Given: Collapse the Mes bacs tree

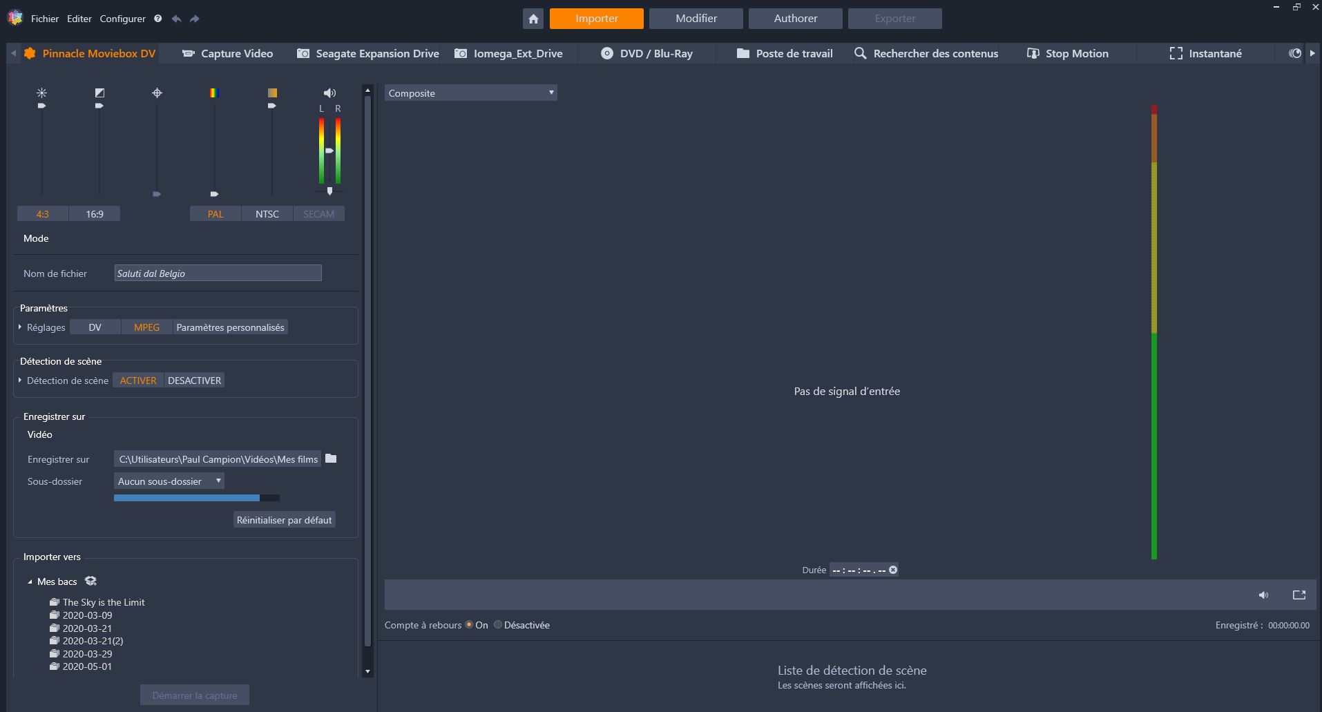Looking at the screenshot, I should (x=30, y=582).
